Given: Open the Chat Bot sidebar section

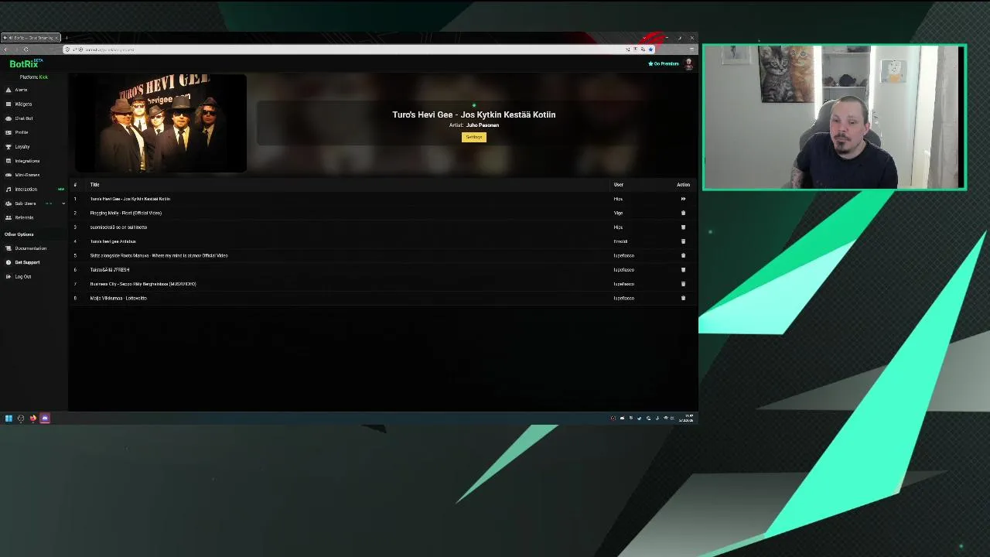Looking at the screenshot, I should [x=23, y=118].
